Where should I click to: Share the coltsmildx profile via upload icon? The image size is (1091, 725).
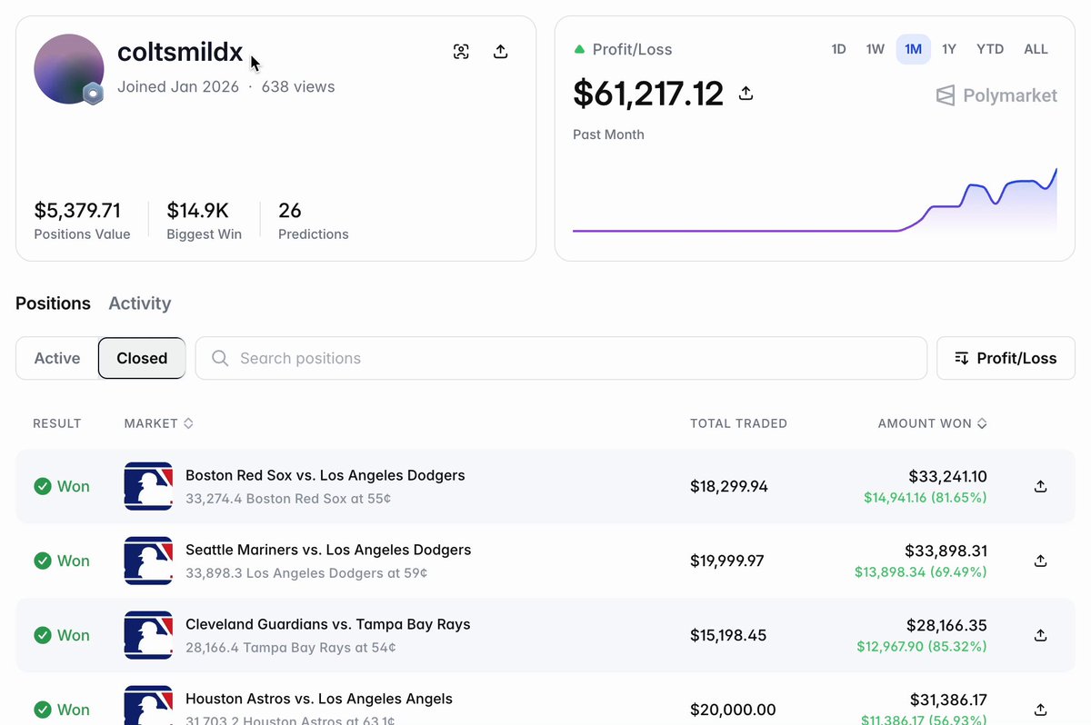coord(500,52)
